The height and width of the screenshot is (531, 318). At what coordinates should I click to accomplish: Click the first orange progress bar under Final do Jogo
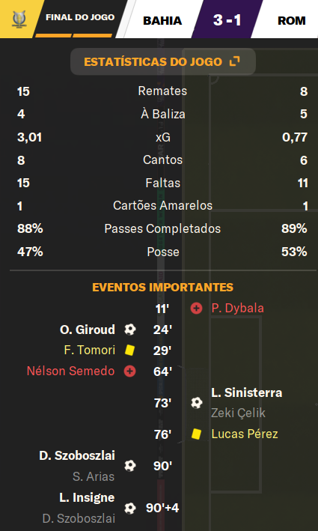point(53,35)
